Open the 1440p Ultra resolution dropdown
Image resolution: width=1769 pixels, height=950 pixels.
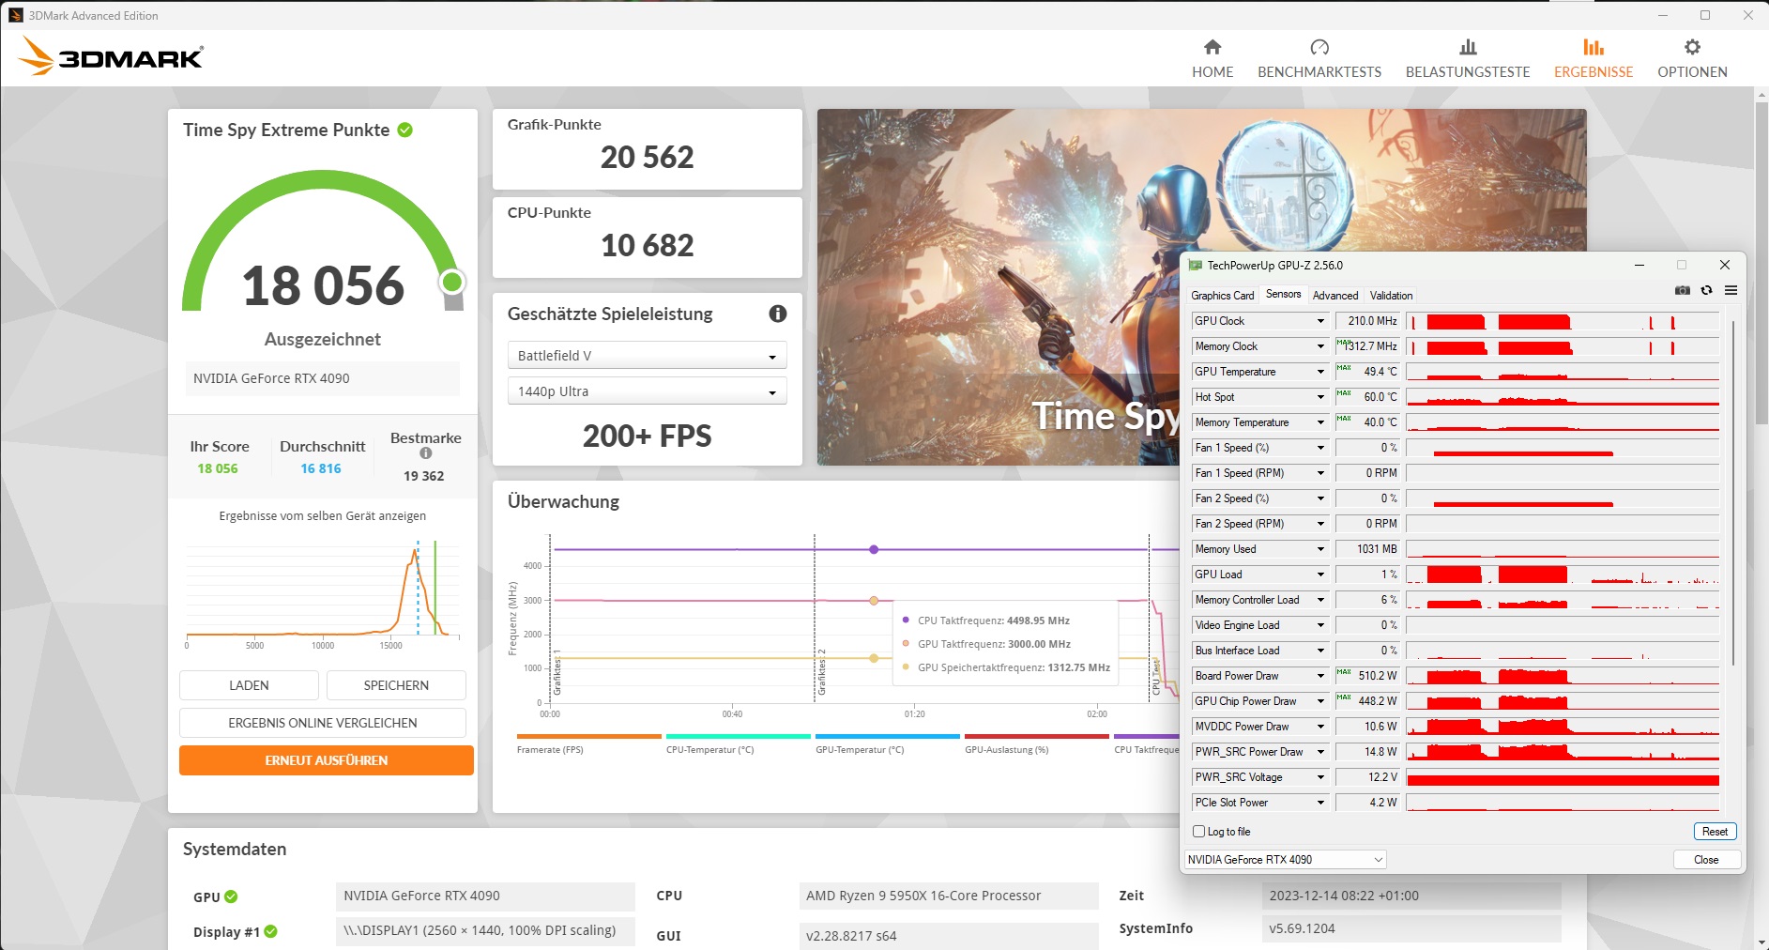(648, 391)
